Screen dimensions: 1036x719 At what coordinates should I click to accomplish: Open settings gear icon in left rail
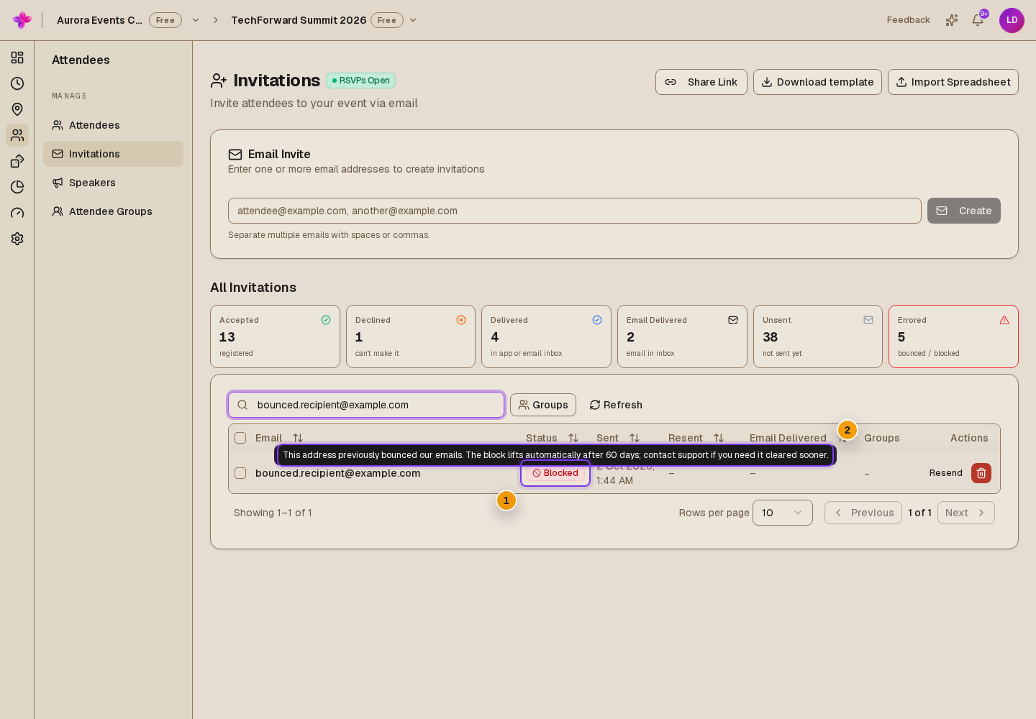(17, 239)
